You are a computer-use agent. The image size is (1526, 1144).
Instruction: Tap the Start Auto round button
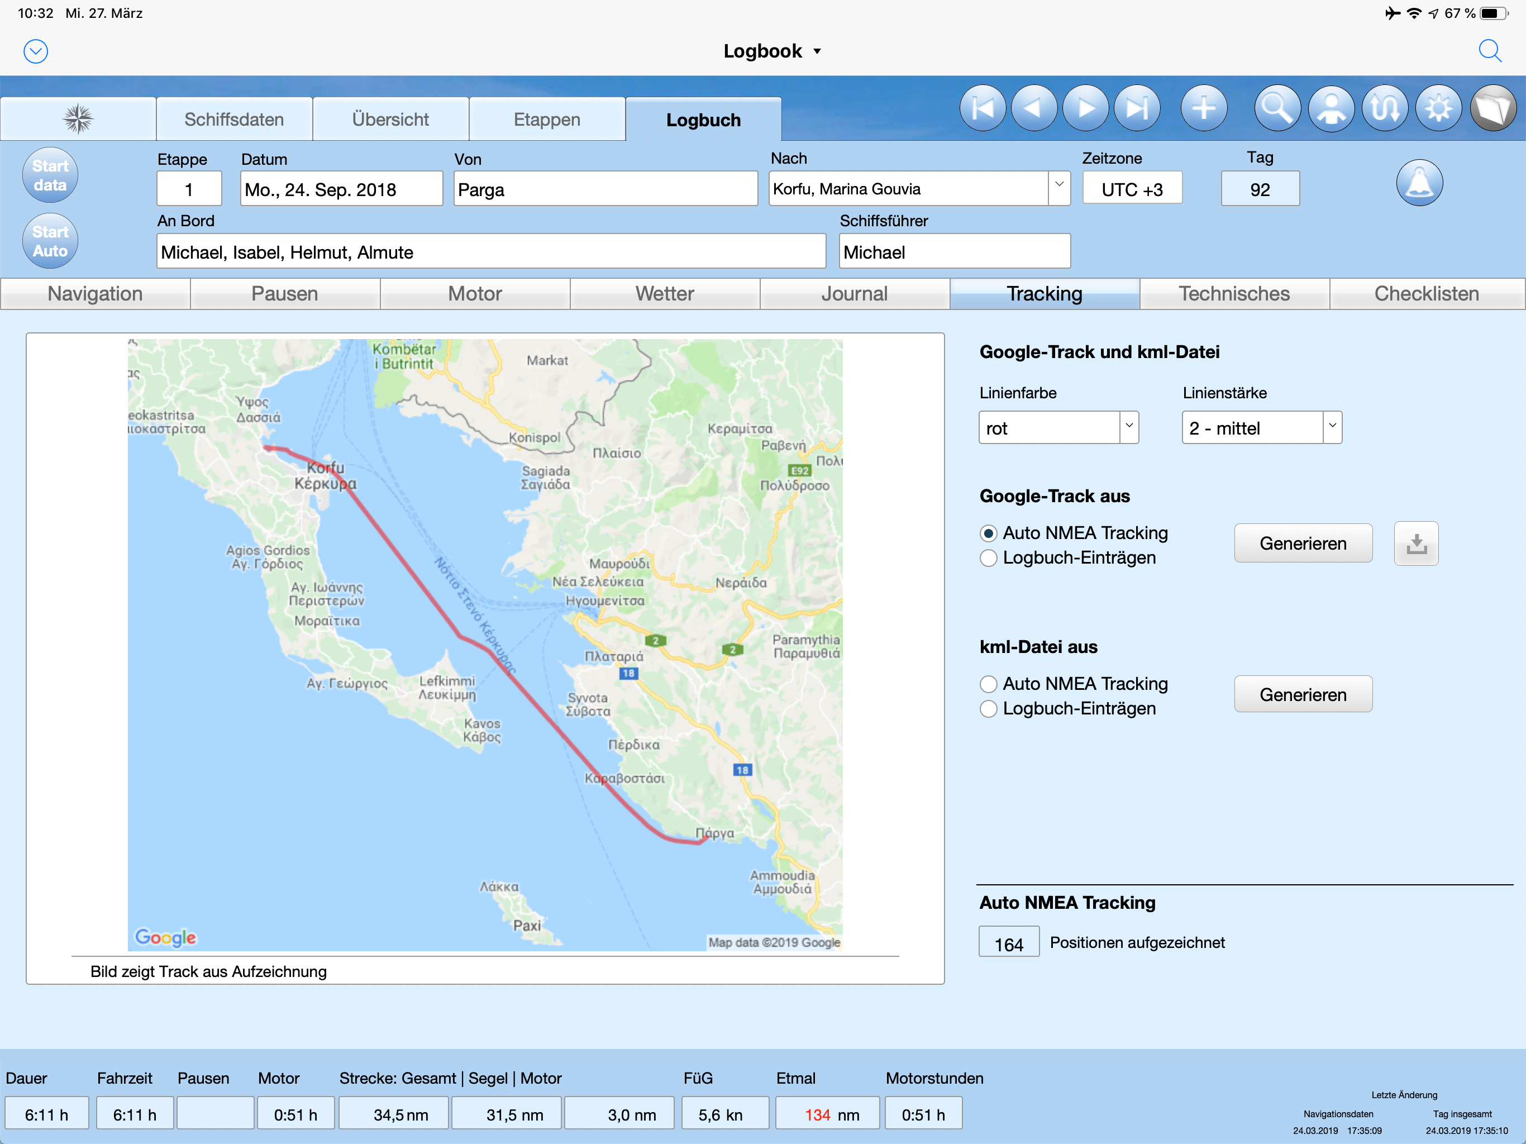(x=50, y=241)
